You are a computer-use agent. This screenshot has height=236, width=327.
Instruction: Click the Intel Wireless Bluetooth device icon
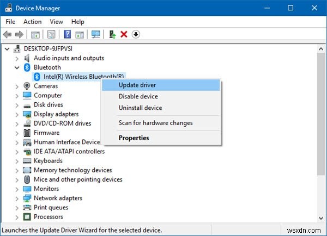point(37,77)
